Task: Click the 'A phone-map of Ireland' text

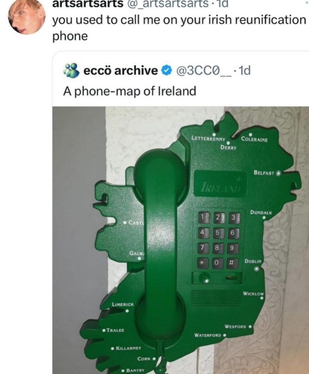Action: click(130, 91)
